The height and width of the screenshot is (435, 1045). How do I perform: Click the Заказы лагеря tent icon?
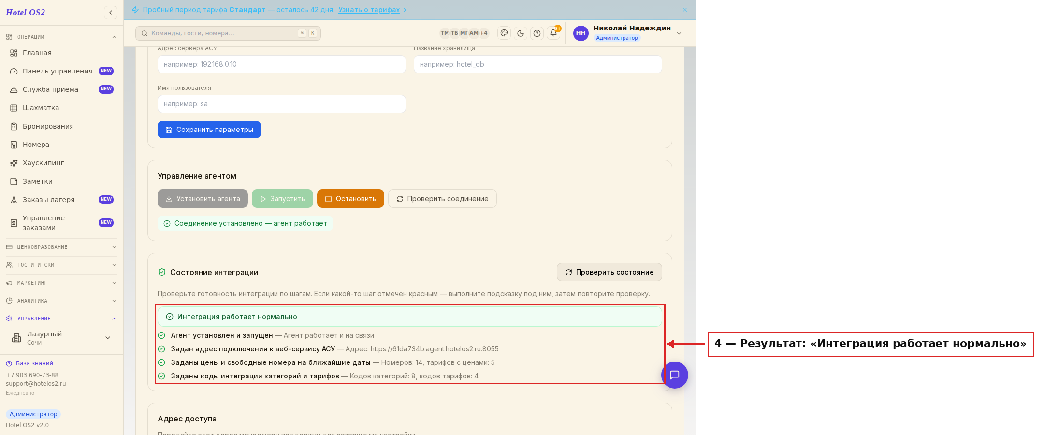click(14, 200)
